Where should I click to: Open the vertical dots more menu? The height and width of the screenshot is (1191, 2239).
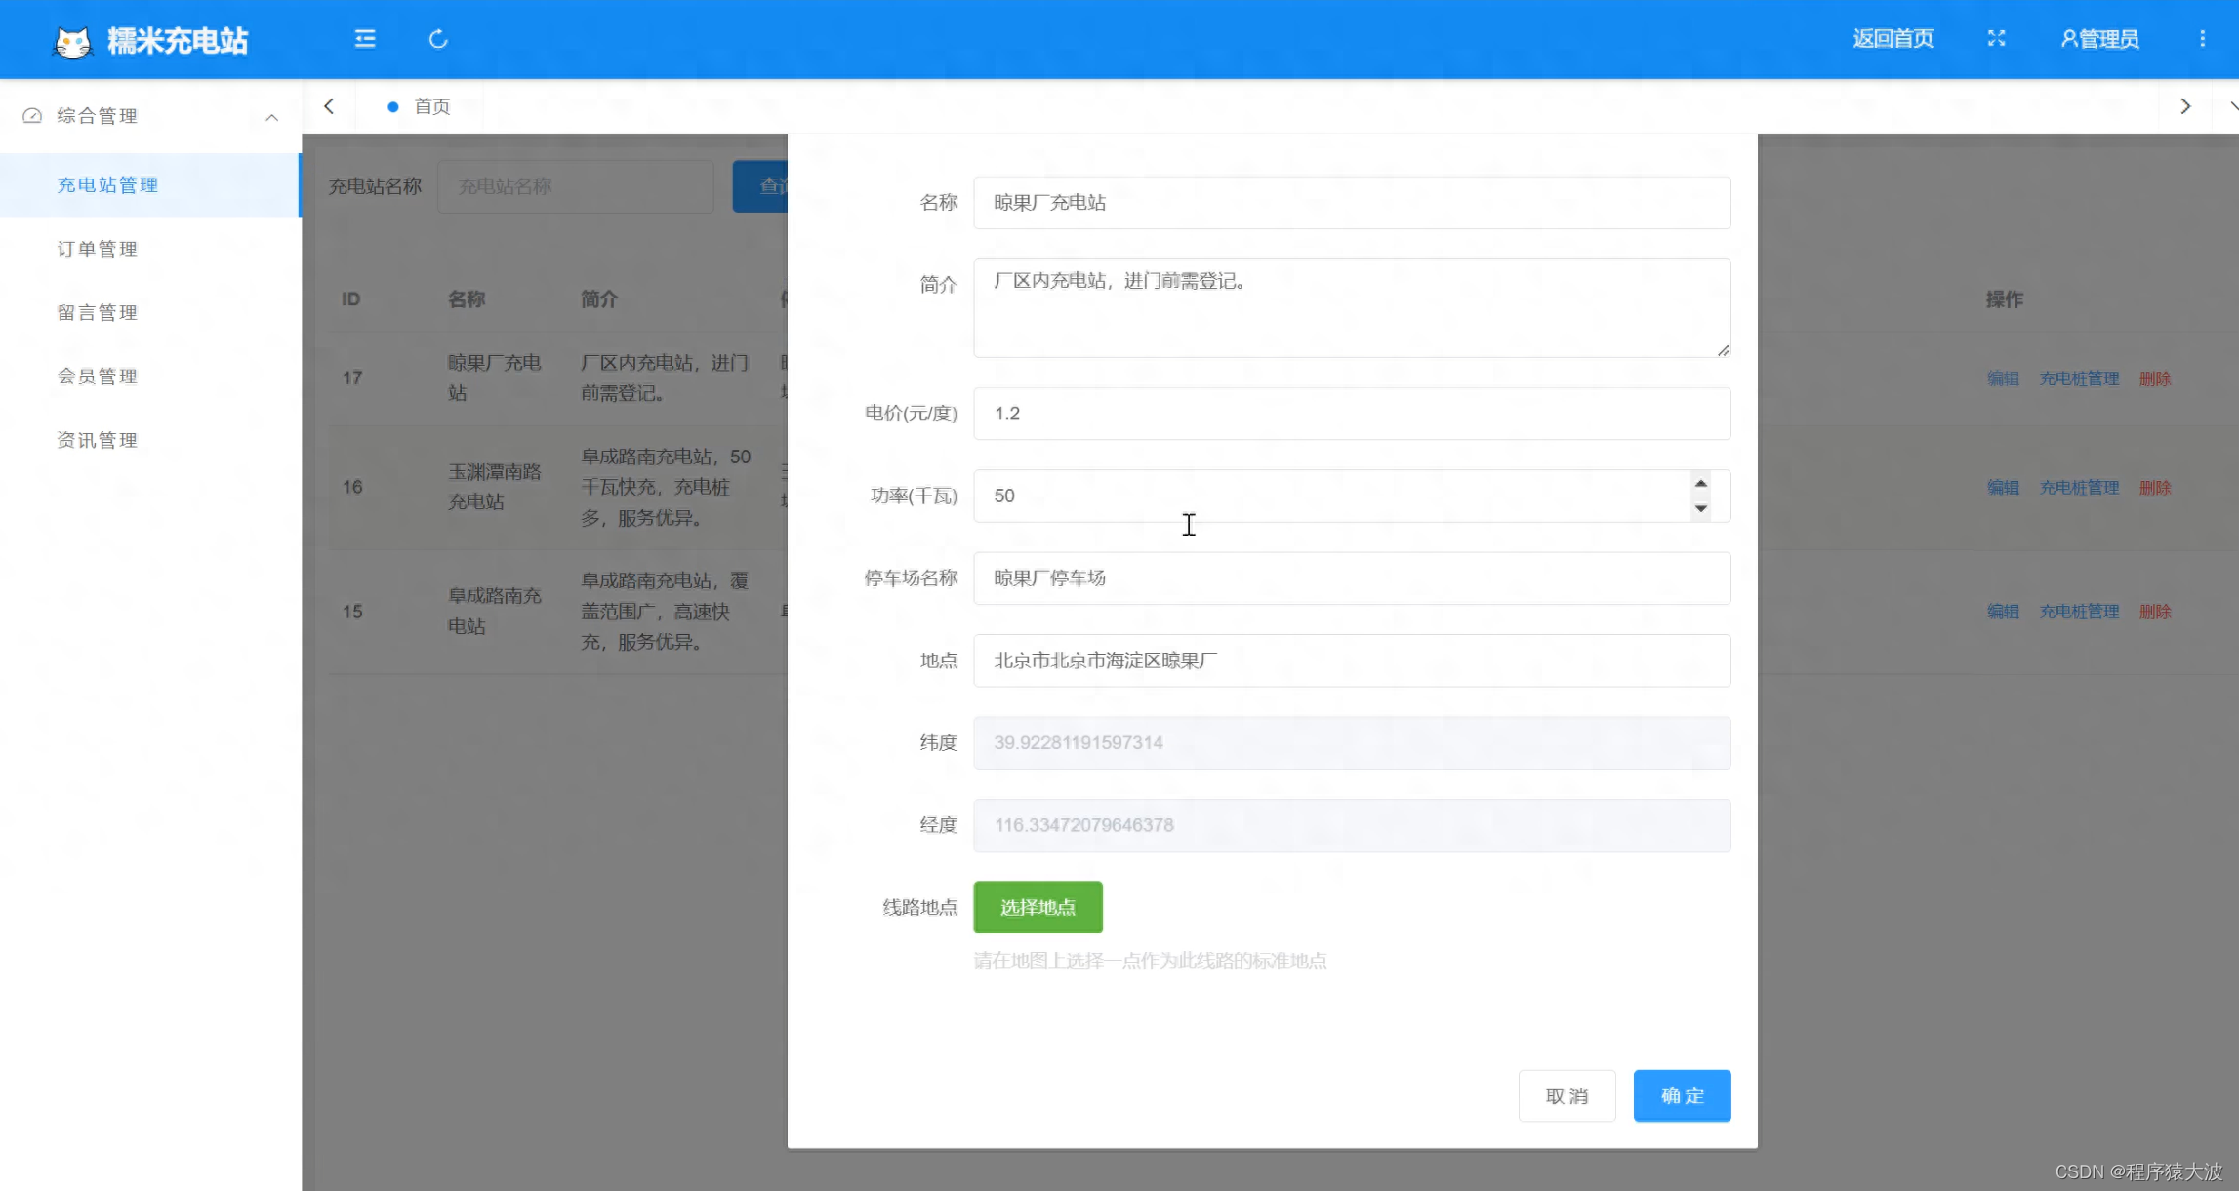(2202, 39)
